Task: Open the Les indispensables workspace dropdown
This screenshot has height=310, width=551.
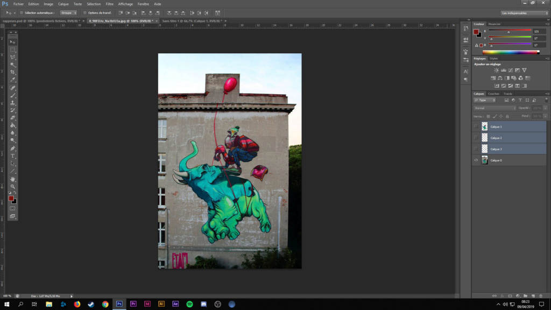Action: [x=524, y=13]
